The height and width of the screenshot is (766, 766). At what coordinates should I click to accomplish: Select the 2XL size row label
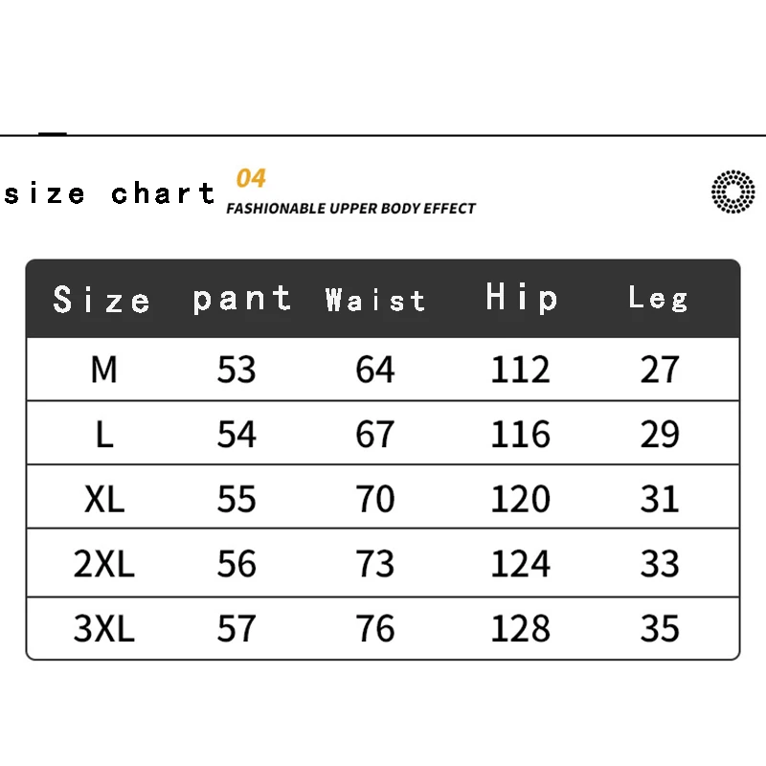104,564
